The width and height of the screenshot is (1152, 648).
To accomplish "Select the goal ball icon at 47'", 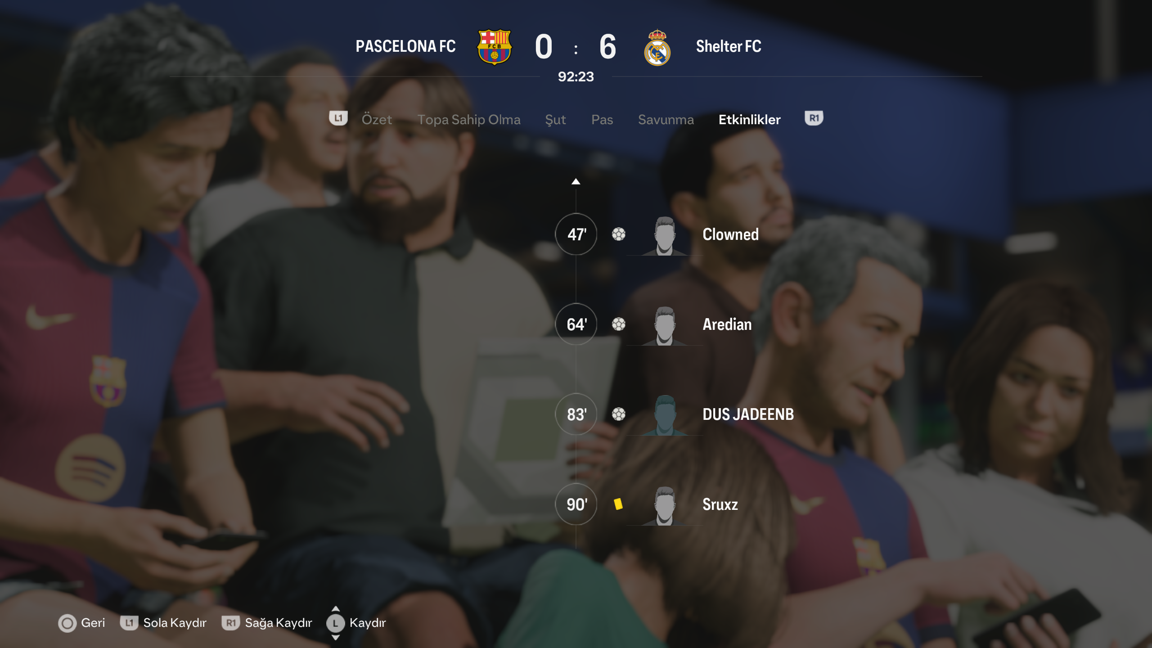I will tap(619, 234).
